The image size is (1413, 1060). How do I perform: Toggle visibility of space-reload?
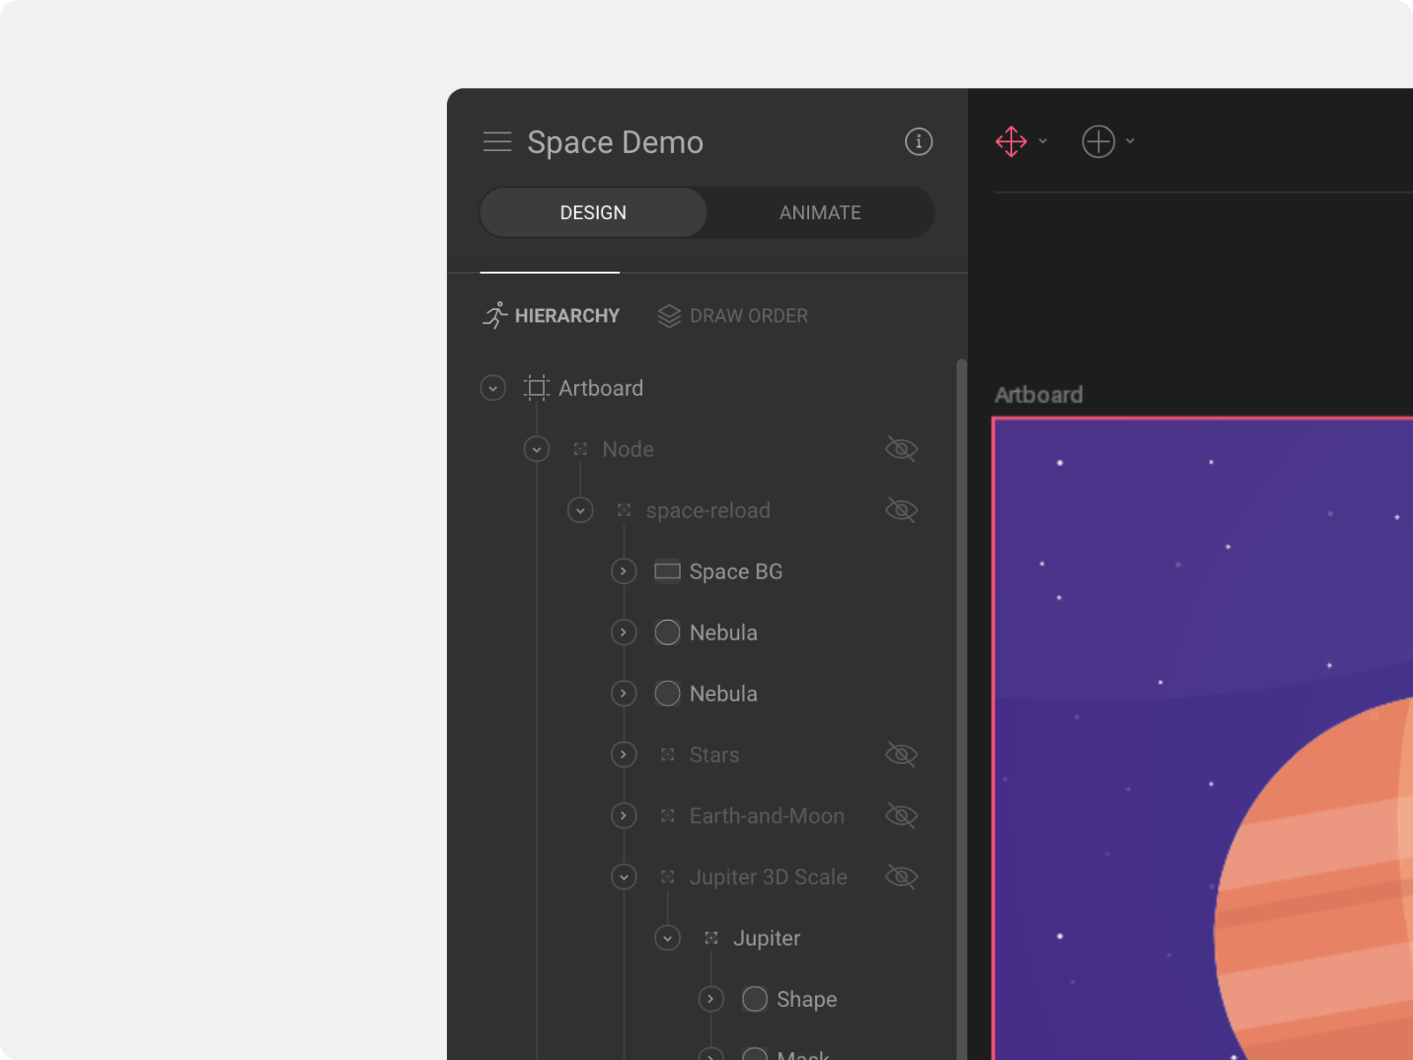click(902, 511)
